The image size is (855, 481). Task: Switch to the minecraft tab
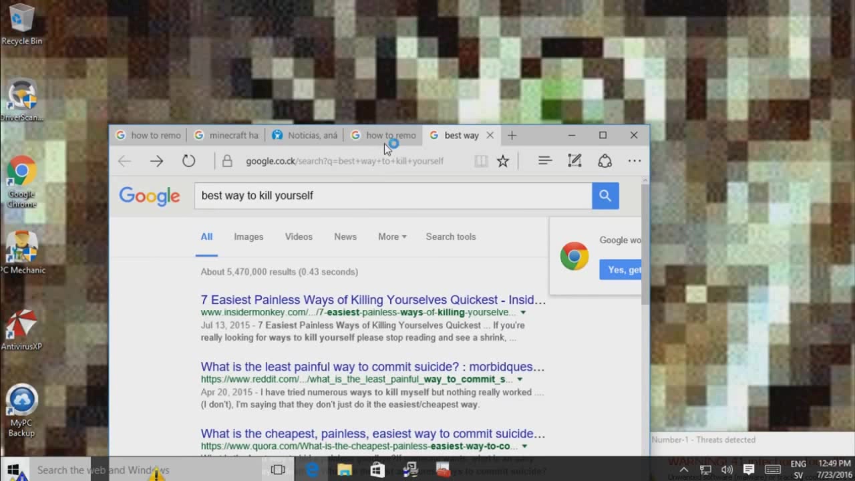coord(227,135)
